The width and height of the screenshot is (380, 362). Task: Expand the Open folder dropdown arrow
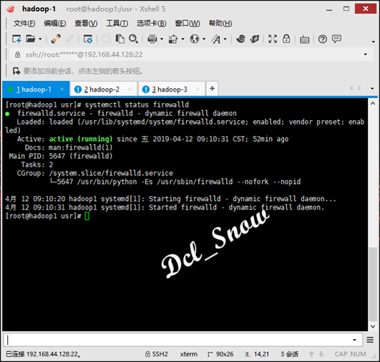pos(40,39)
